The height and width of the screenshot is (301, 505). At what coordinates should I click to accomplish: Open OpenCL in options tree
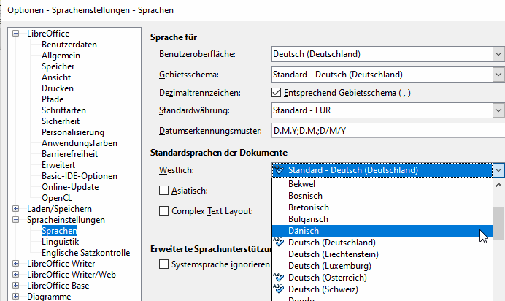point(57,198)
